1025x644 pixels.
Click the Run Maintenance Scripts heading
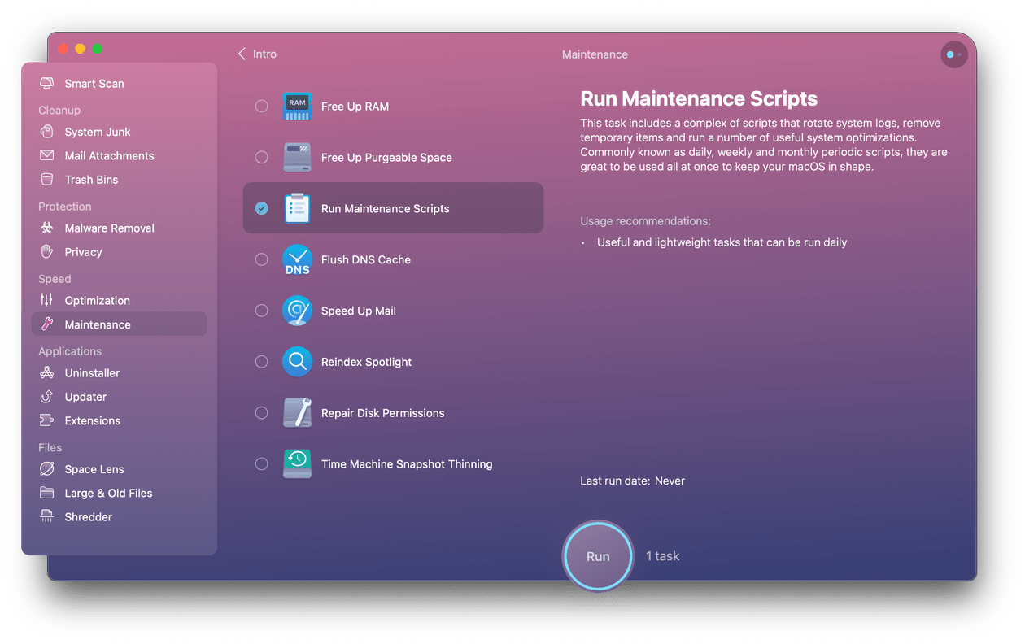click(699, 99)
